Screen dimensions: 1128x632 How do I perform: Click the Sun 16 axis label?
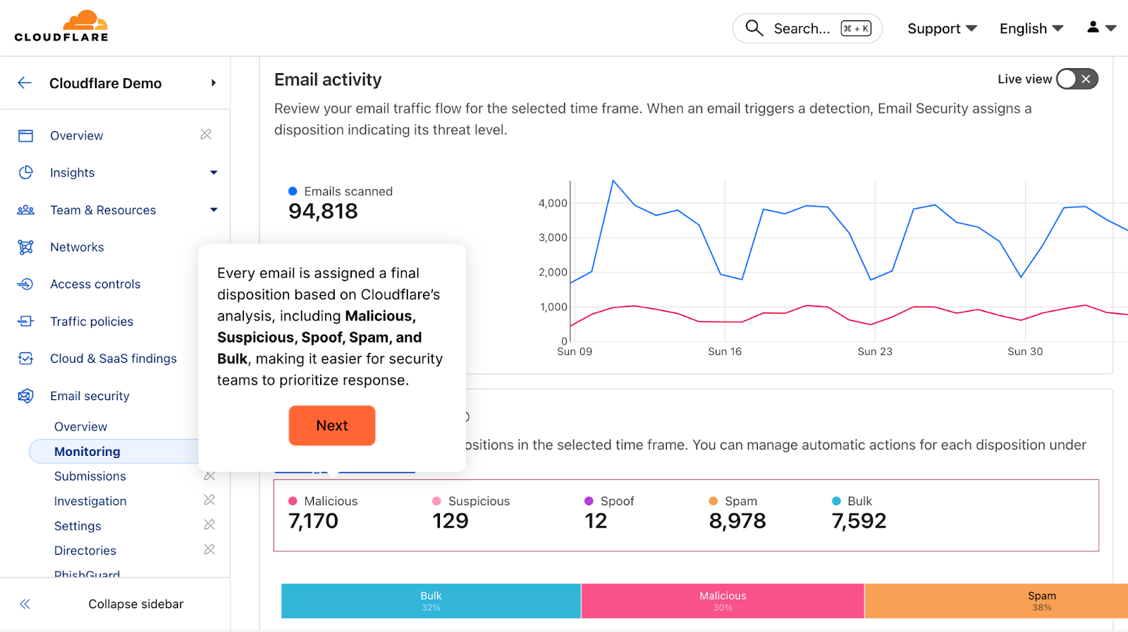click(725, 352)
